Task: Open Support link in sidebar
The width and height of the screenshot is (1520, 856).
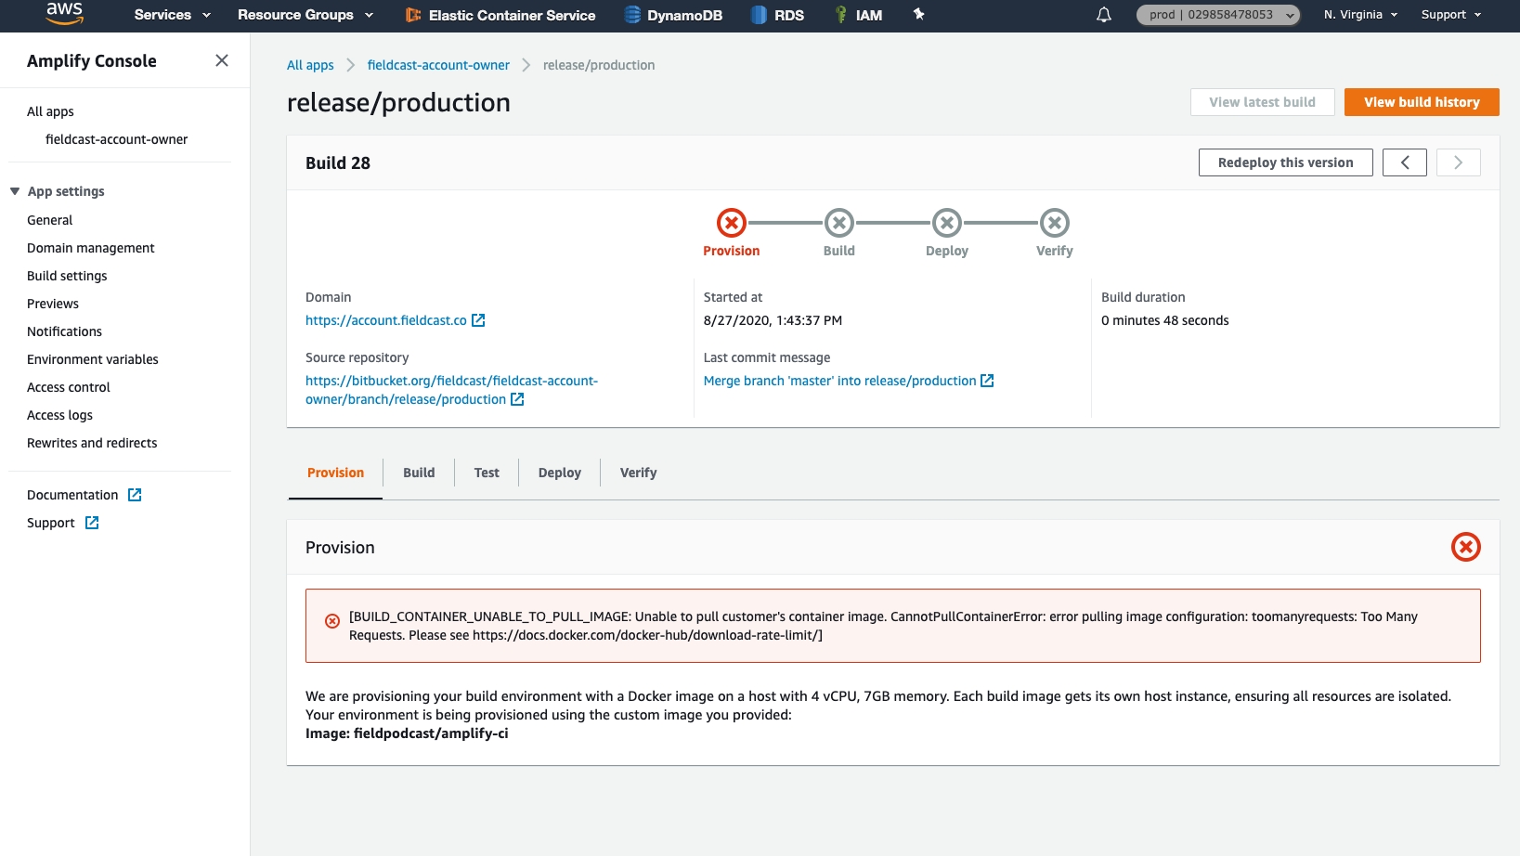Action: point(51,523)
